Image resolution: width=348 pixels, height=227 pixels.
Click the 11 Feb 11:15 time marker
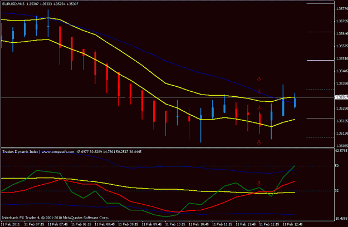click(x=222, y=224)
